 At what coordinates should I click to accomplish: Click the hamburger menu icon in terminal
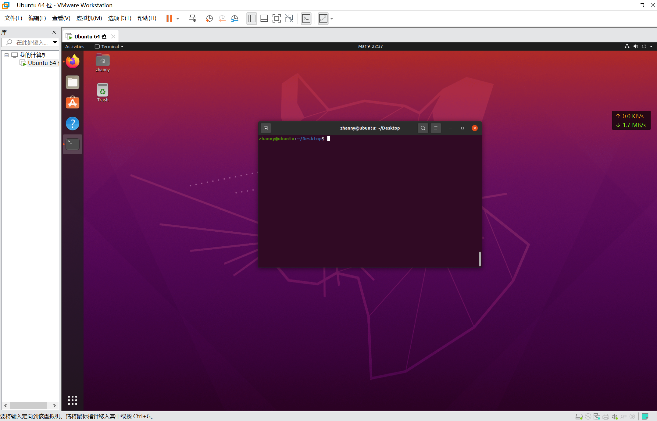pyautogui.click(x=435, y=128)
